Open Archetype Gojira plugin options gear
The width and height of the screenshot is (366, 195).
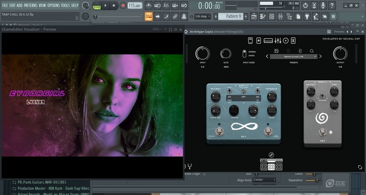186,31
